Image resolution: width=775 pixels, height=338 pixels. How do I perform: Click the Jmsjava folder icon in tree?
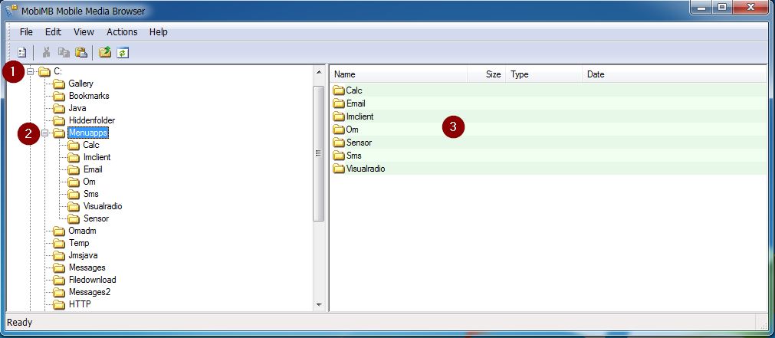click(x=59, y=255)
